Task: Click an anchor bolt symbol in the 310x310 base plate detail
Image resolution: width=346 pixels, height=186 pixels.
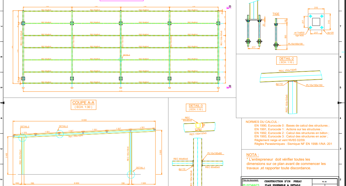Action: 310,15
